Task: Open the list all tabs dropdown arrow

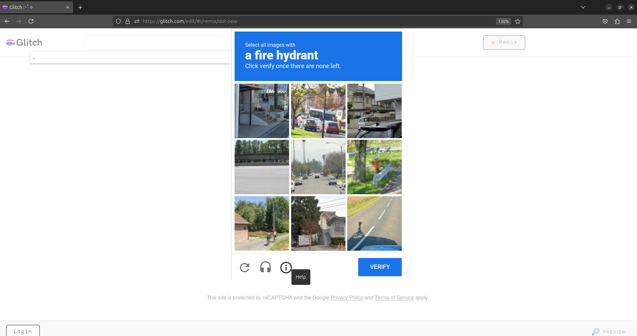Action: pyautogui.click(x=583, y=7)
